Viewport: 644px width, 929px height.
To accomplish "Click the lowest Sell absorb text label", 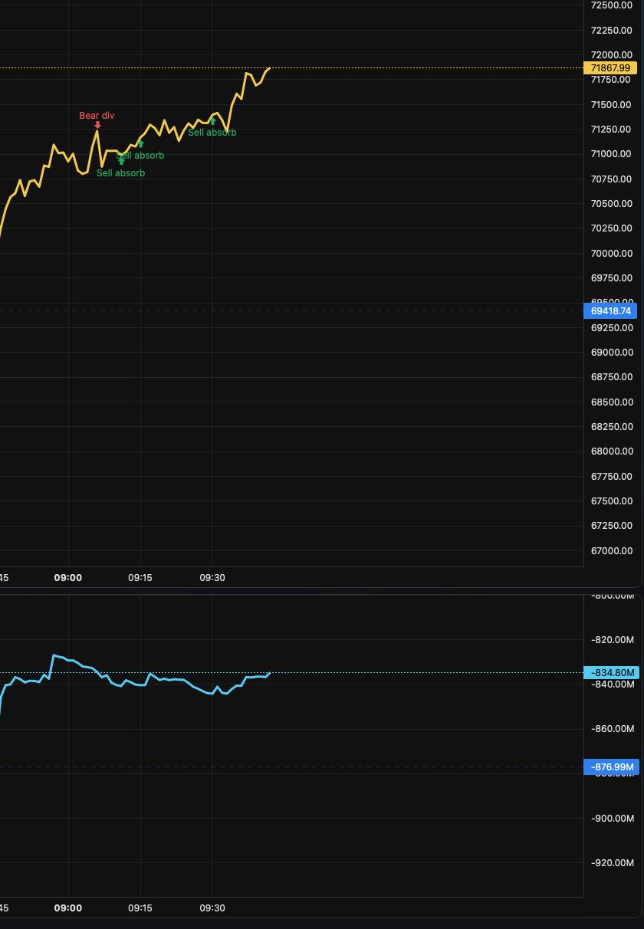I will click(x=120, y=173).
